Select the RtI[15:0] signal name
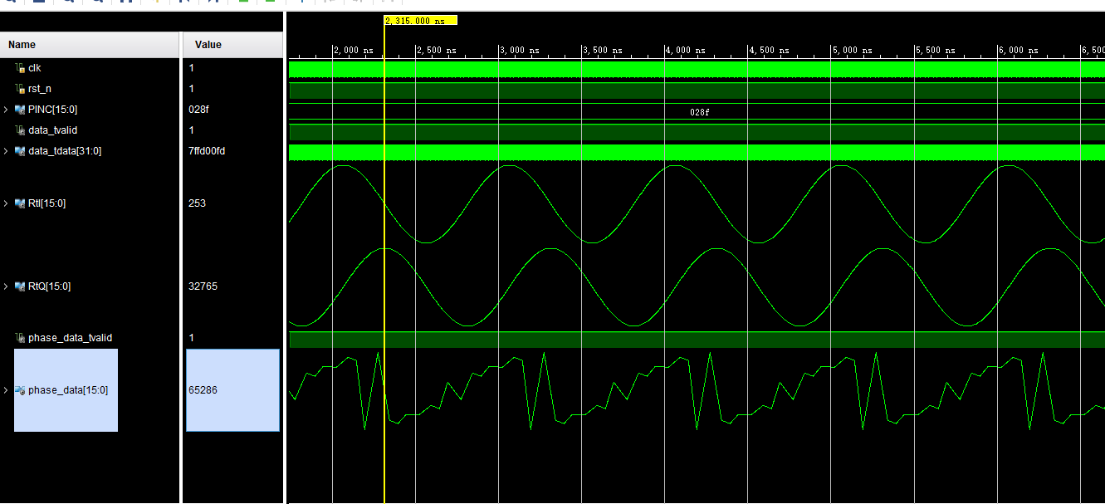This screenshot has width=1105, height=504. coord(47,203)
